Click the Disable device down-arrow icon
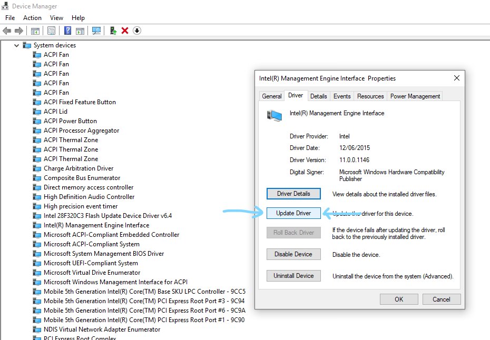Image resolution: width=490 pixels, height=340 pixels. tap(136, 31)
